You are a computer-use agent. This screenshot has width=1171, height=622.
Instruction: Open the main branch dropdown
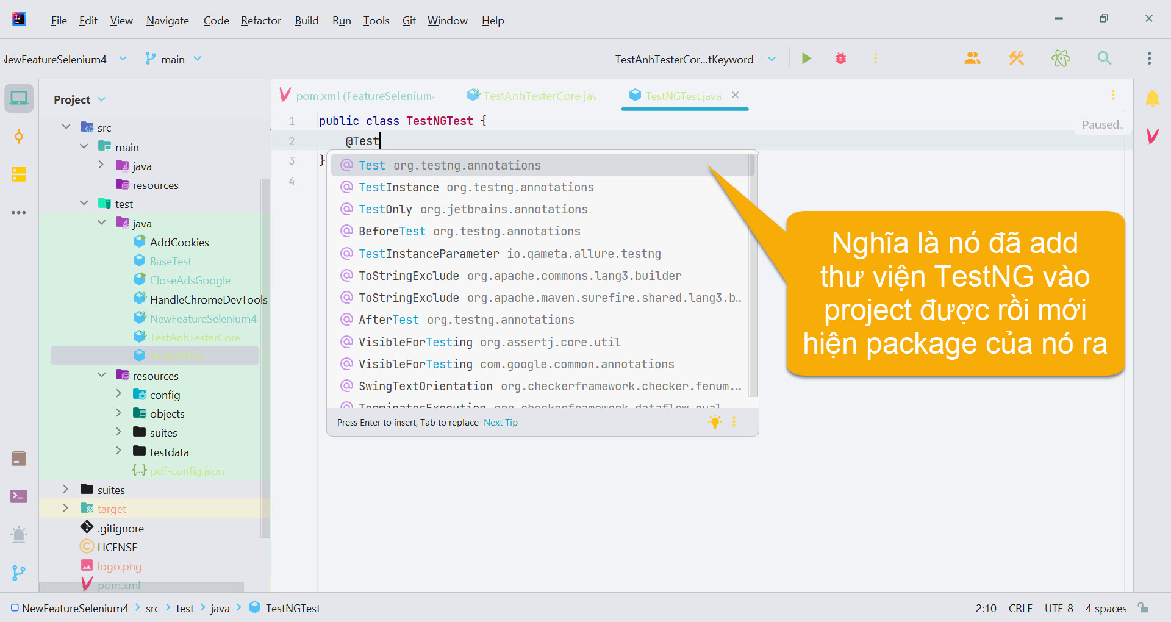[173, 59]
